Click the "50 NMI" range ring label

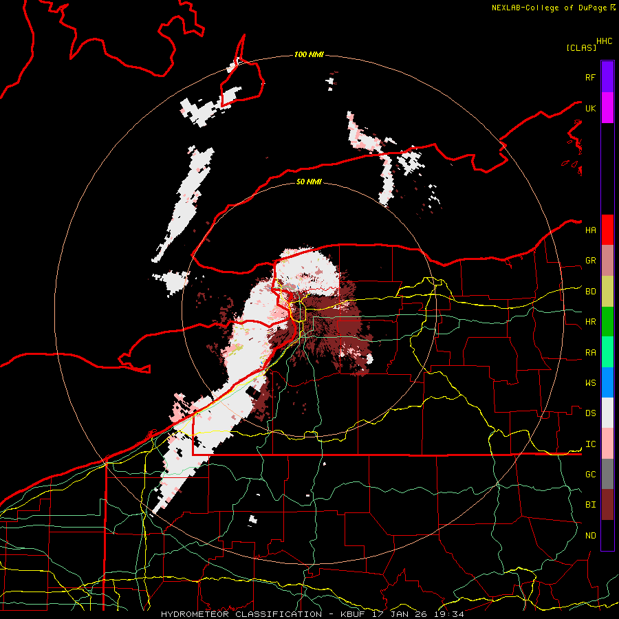(309, 182)
